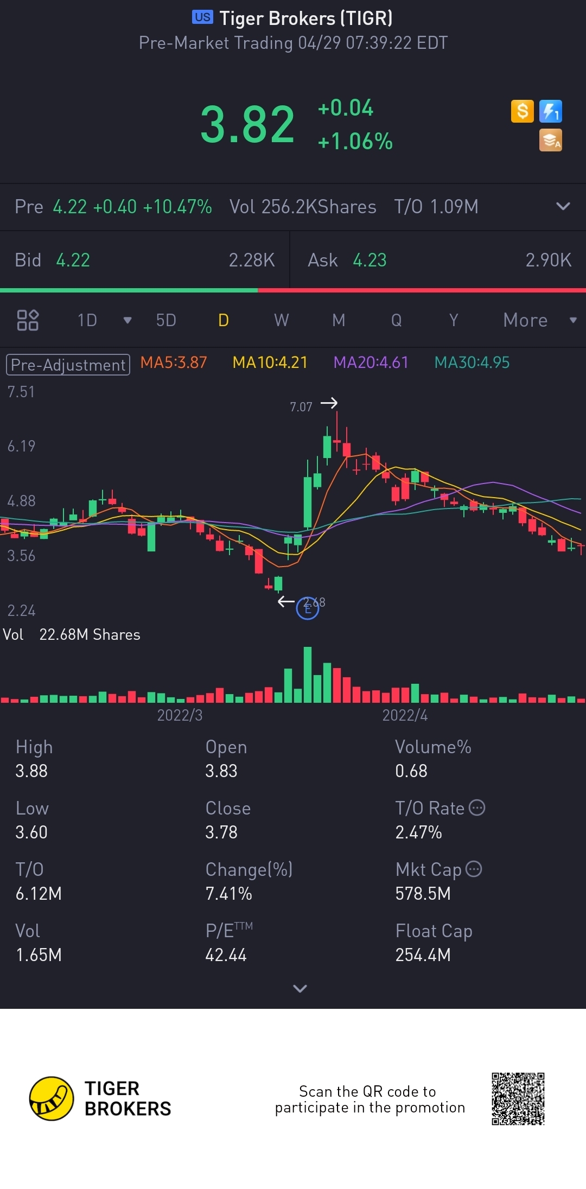Tap the green-red bid/ask ratio bar

point(293,290)
